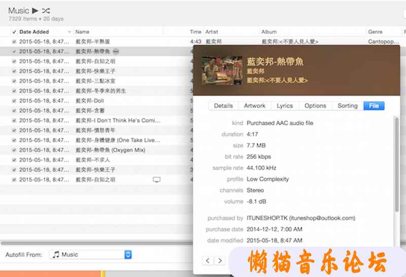Viewport: 406px width, 277px height.
Task: Click the 'Low Complexity' profile value
Action: pos(267,179)
